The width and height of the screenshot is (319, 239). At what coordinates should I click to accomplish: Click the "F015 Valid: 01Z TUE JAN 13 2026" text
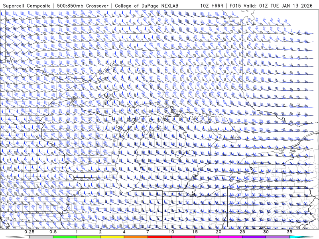point(271,6)
